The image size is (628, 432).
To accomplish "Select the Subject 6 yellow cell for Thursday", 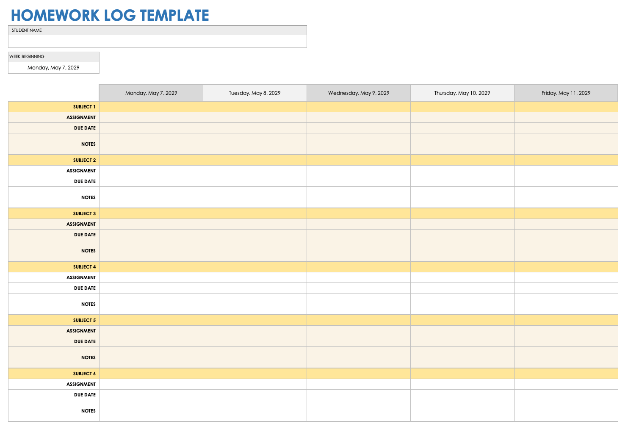I will [462, 374].
